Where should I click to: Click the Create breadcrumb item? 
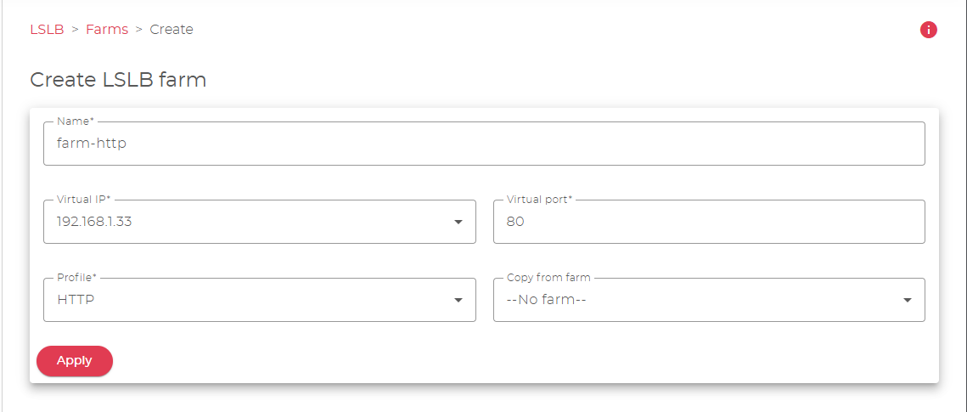171,30
